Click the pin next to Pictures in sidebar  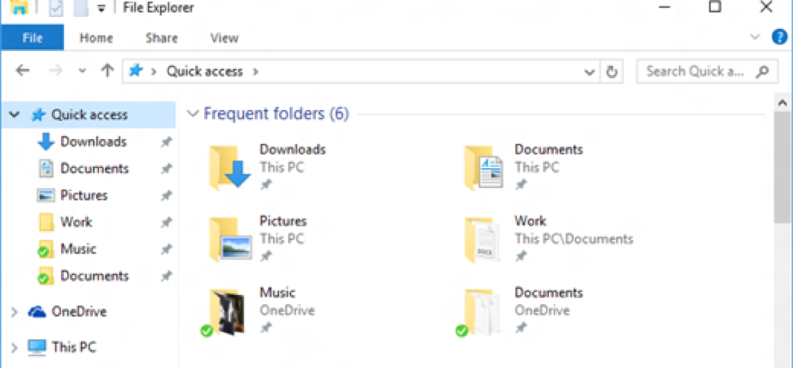[x=167, y=196]
